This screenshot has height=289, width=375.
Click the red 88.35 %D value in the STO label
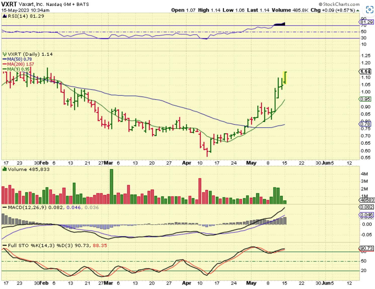(x=100, y=245)
